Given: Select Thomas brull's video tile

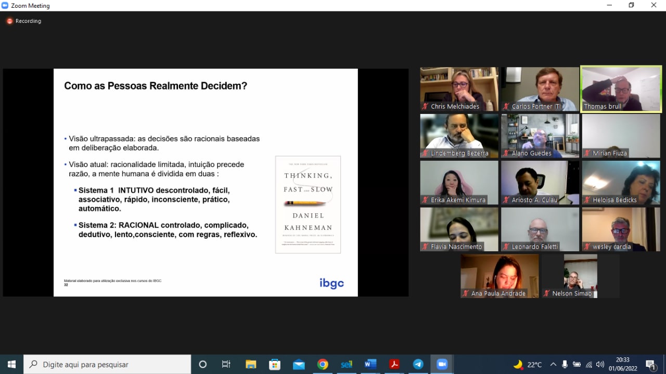Looking at the screenshot, I should click(x=621, y=88).
